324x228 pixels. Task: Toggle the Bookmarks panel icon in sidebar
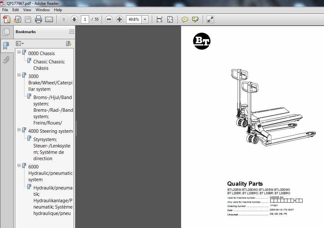pos(6,46)
